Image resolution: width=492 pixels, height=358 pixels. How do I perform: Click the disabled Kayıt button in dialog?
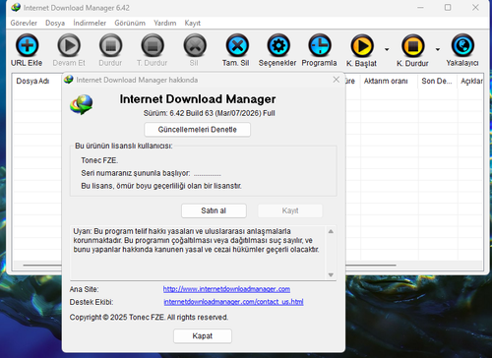(290, 210)
